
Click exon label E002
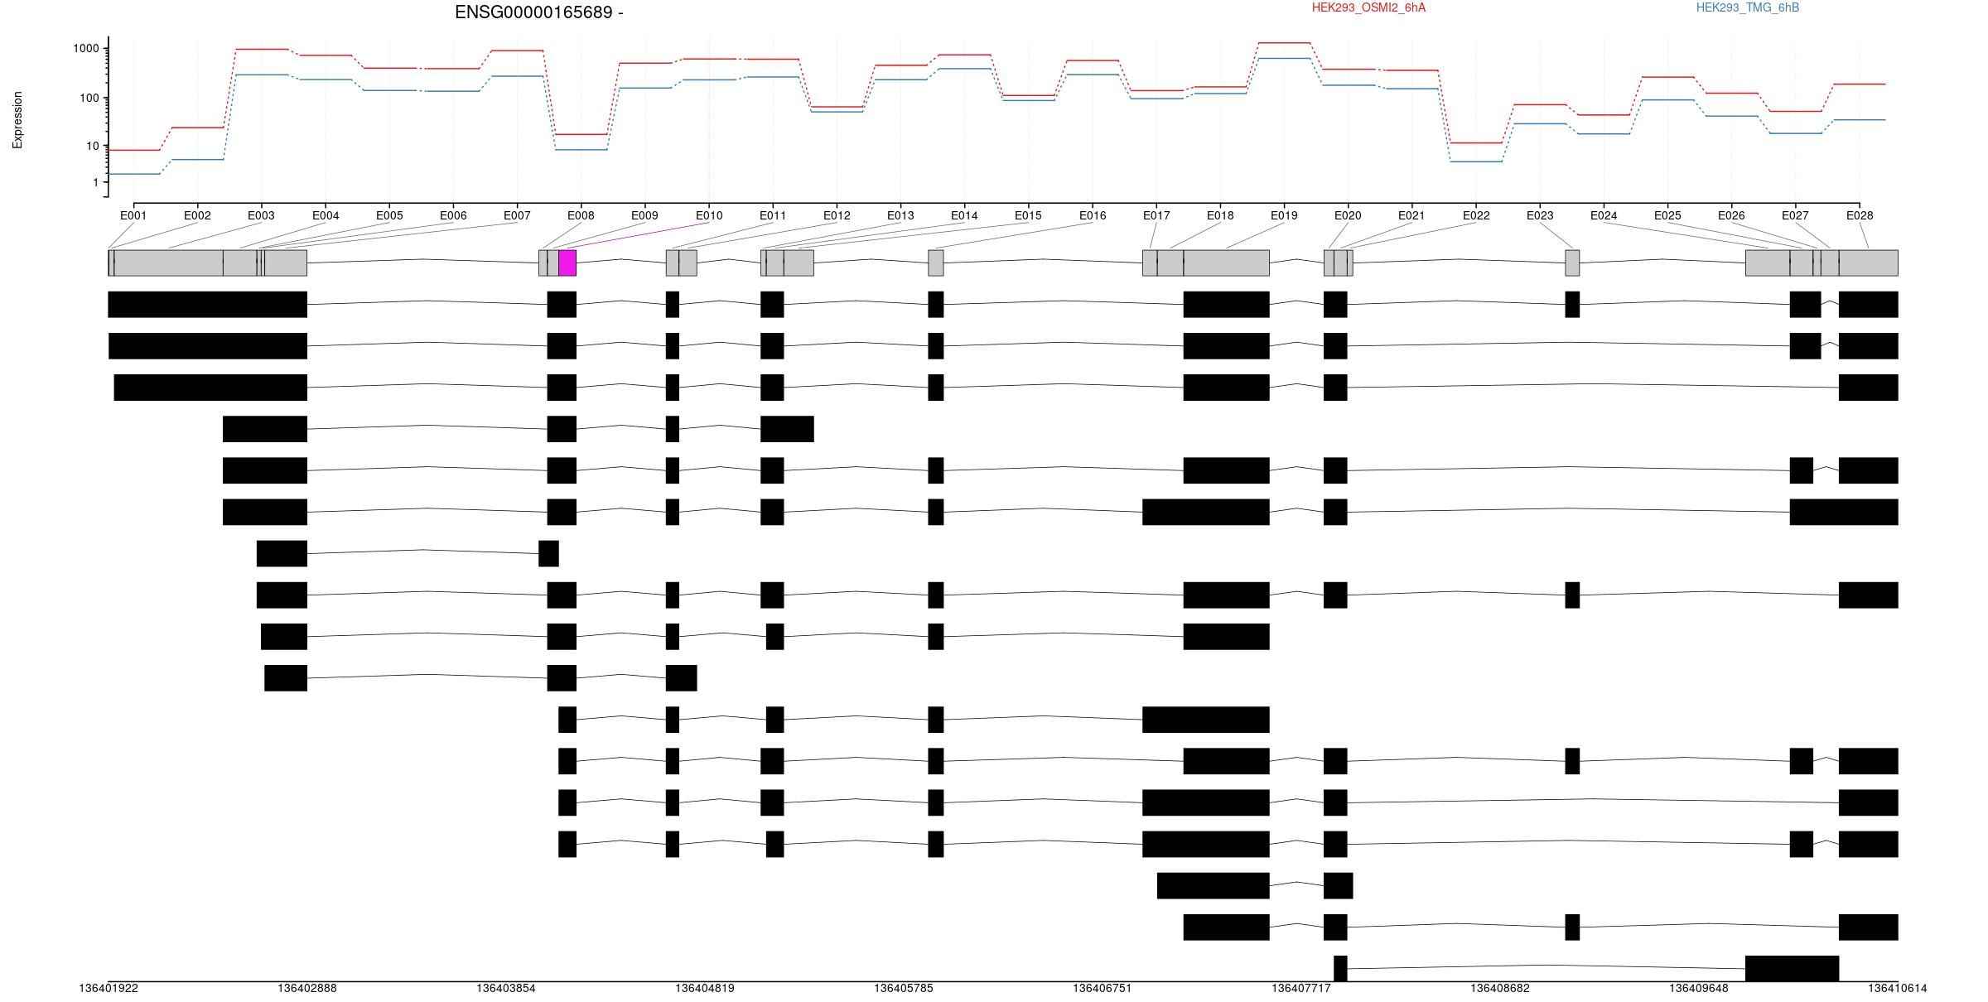[197, 215]
